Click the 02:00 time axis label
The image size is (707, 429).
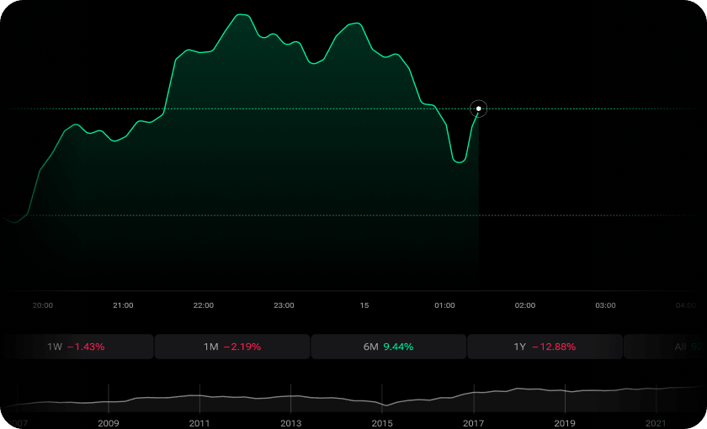coord(525,305)
